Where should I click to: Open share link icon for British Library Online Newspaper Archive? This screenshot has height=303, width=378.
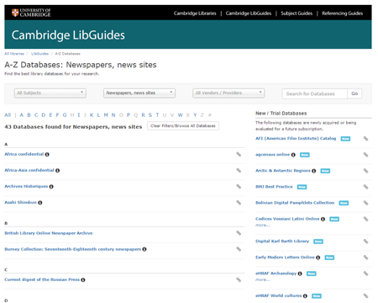click(239, 233)
